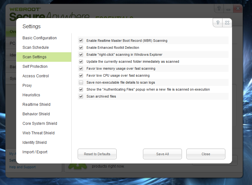
Task: Click the Close button
Action: [x=206, y=154]
